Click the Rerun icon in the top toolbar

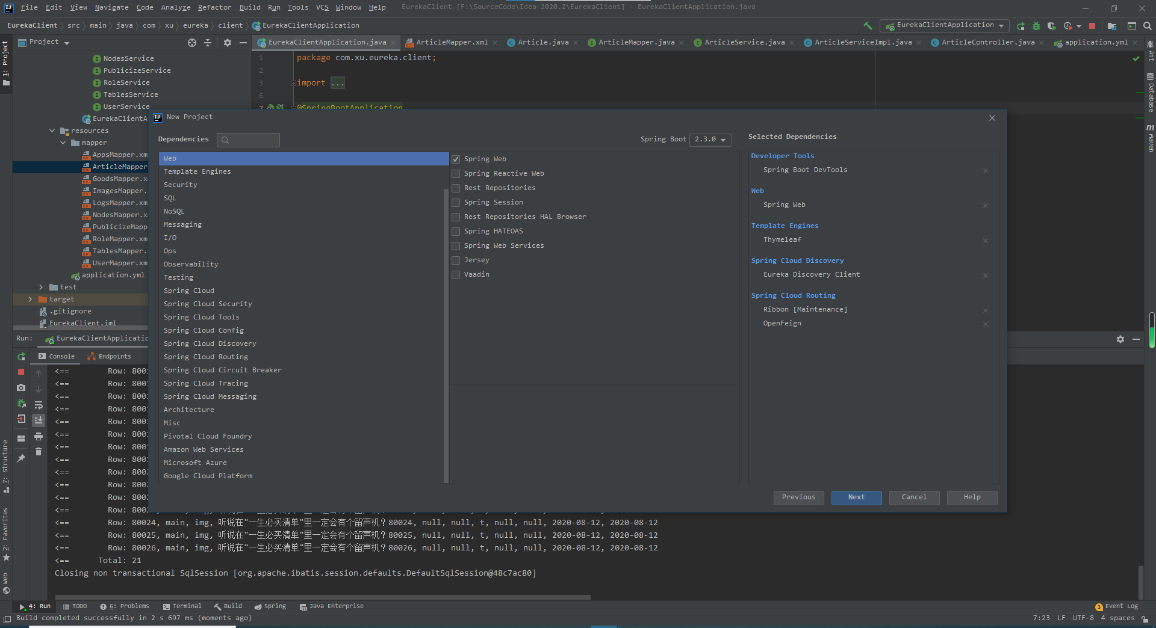pos(1021,26)
